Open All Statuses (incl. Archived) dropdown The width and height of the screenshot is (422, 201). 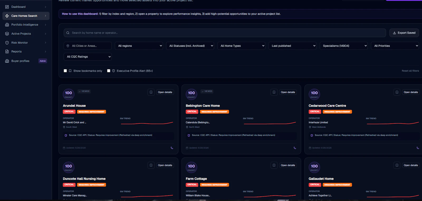pyautogui.click(x=190, y=46)
